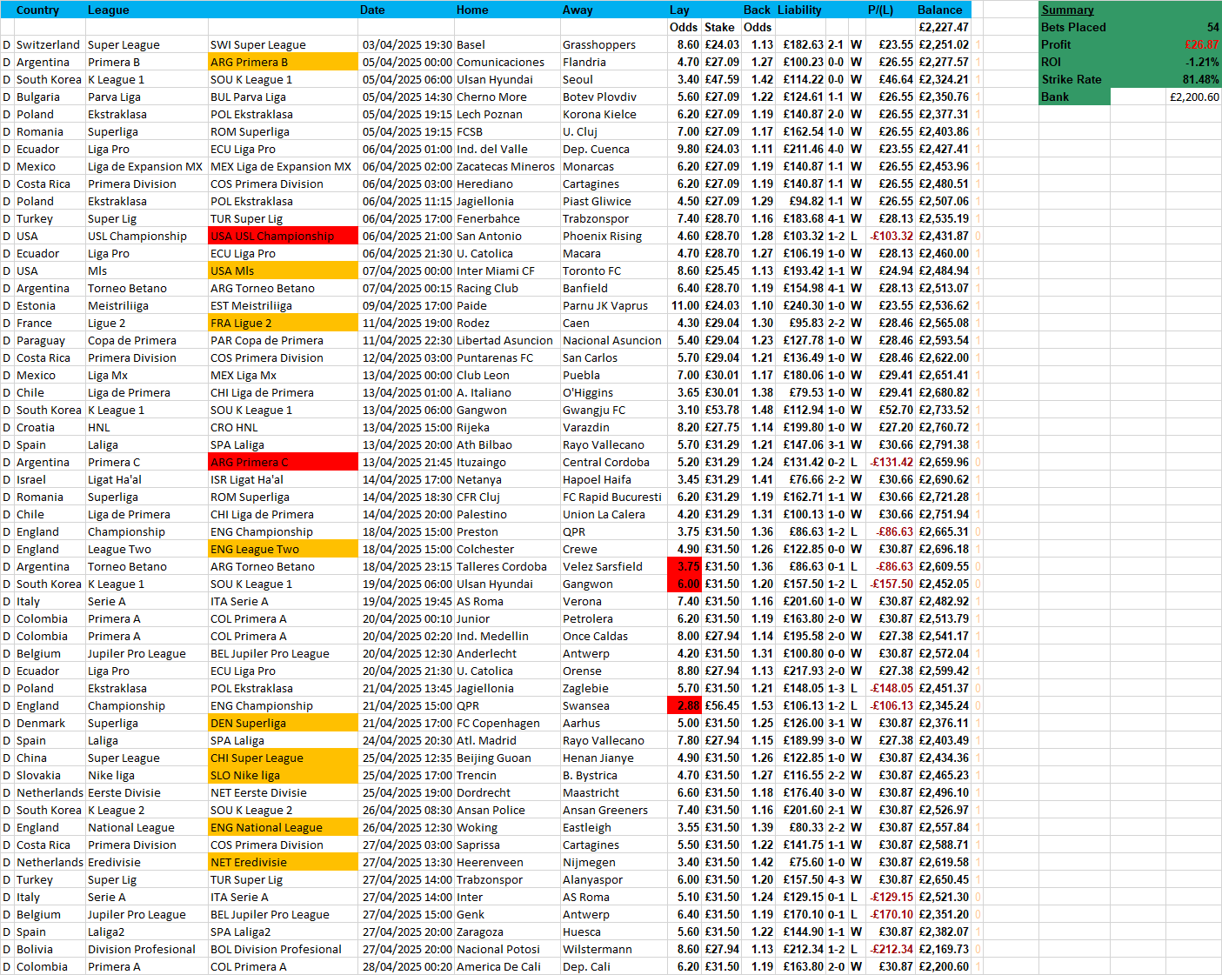The width and height of the screenshot is (1222, 975).
Task: Click the Date column header
Action: [x=372, y=10]
